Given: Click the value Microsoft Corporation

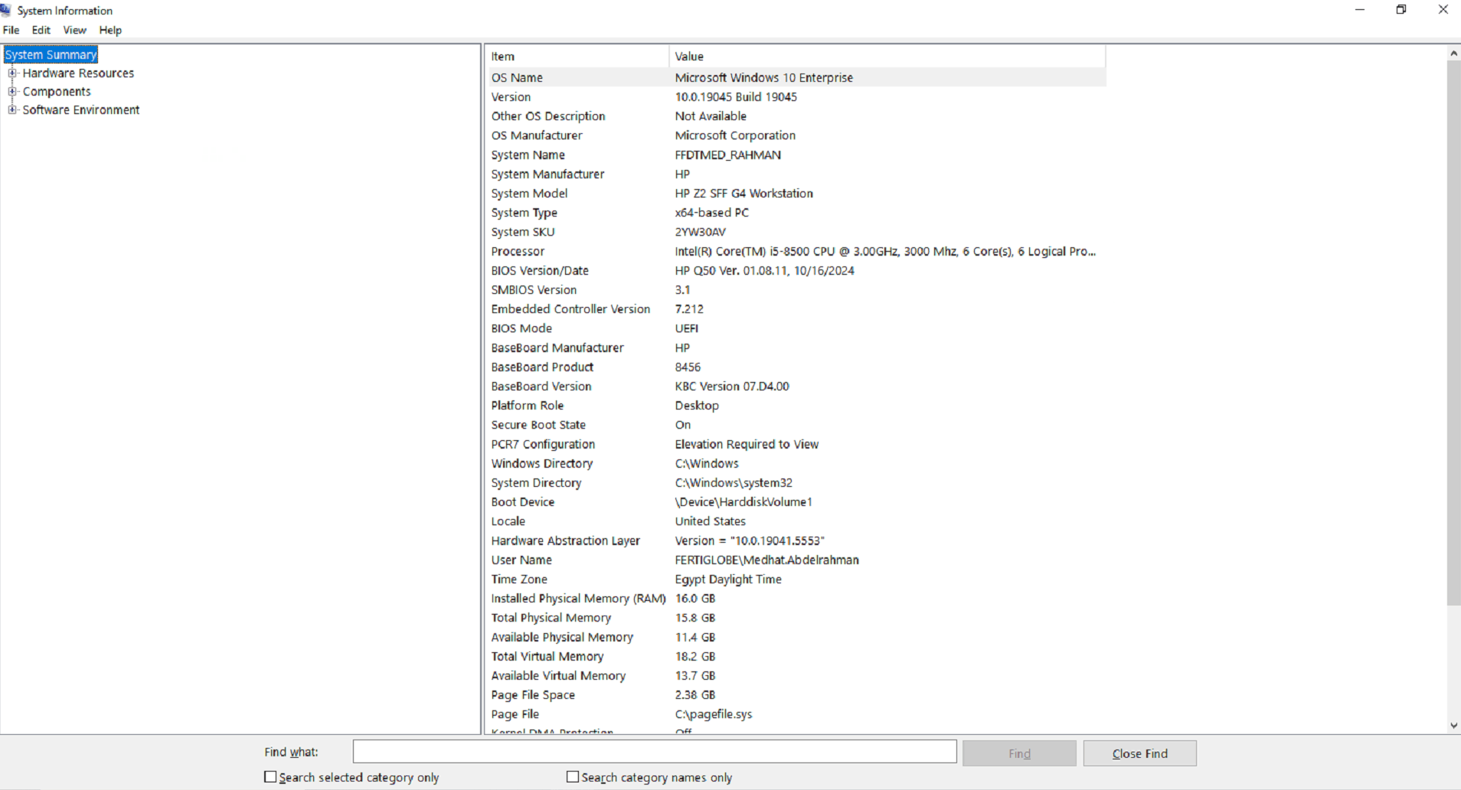Looking at the screenshot, I should 735,135.
